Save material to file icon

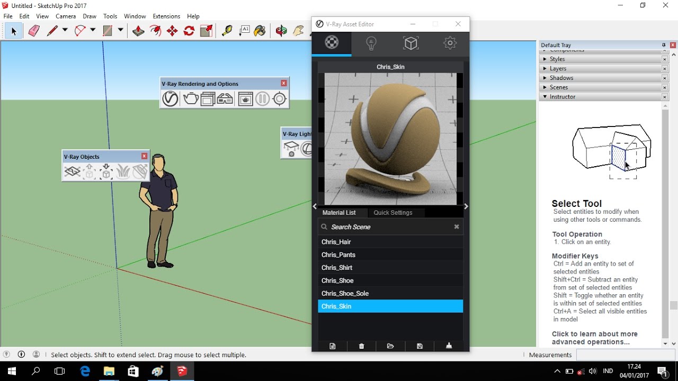(420, 346)
